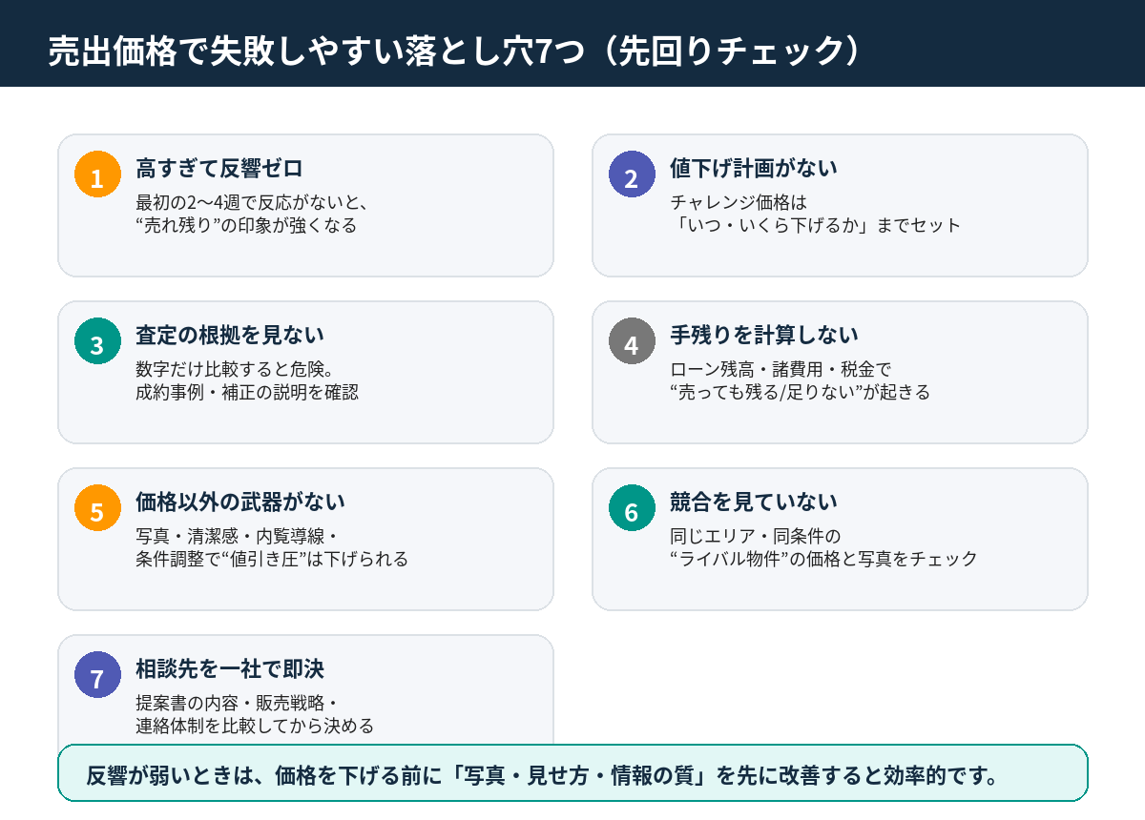
Task: Click the description mentioning 成約事例・補正の説明
Action: [x=248, y=392]
